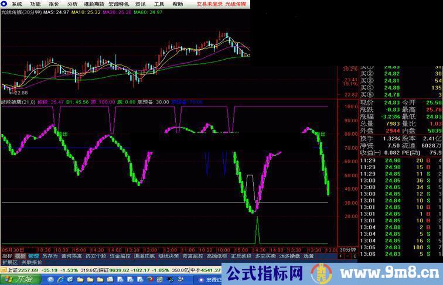Image resolution: width=443 pixels, height=285 pixels.
Task: Open the 关联报价 panel
Action: click(x=31, y=263)
